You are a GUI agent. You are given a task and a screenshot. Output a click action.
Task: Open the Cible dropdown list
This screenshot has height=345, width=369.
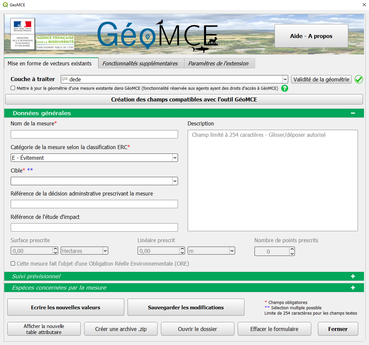pos(175,181)
